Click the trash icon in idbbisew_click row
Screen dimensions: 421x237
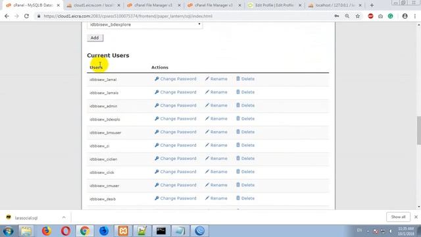[238, 171]
